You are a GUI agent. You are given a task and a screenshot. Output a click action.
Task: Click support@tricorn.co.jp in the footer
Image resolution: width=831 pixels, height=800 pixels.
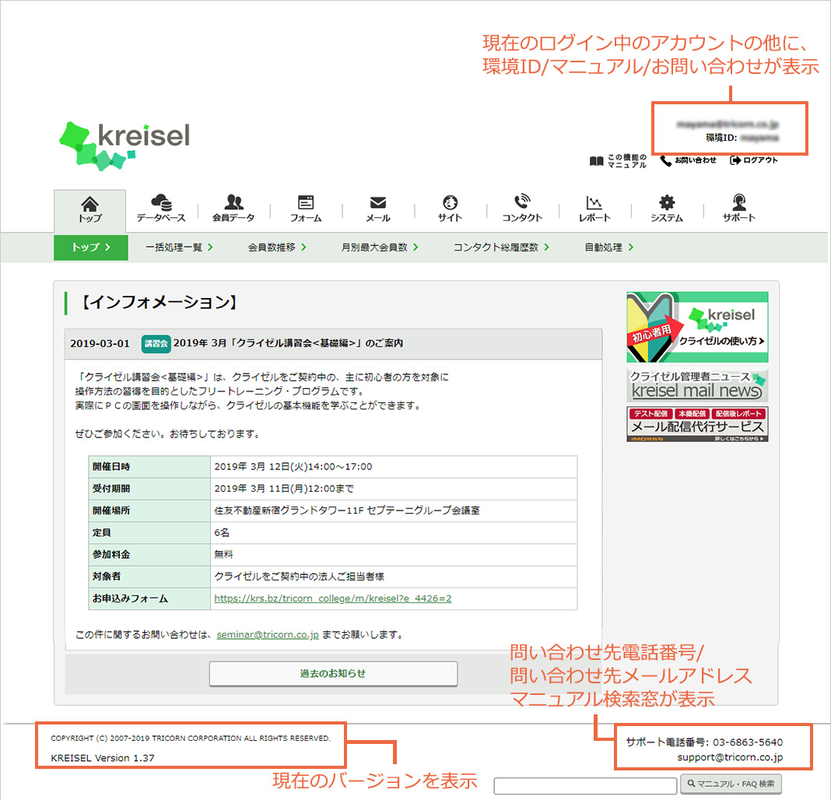730,757
